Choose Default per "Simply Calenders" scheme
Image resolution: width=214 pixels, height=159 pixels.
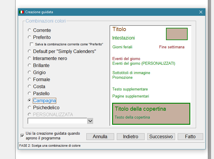(29, 51)
